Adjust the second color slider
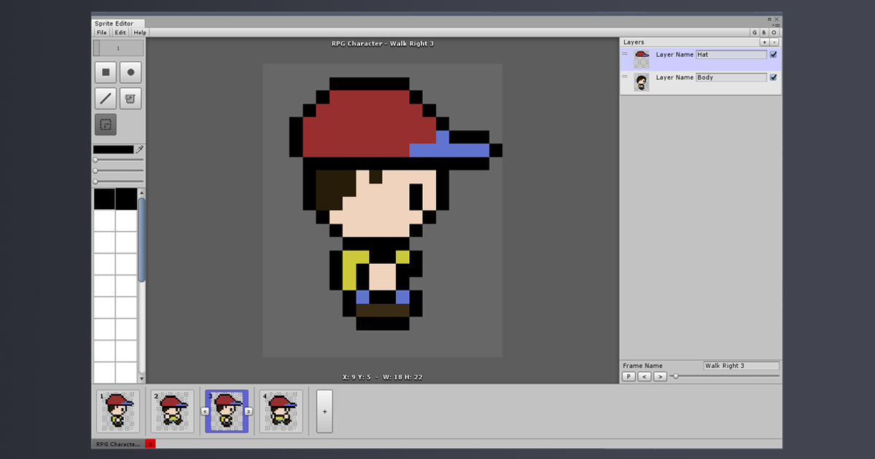The width and height of the screenshot is (875, 459). click(118, 170)
